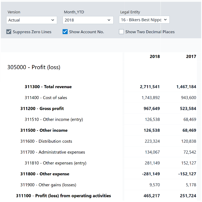
Task: Select the 311500 - Other income row label
Action: coord(44,130)
